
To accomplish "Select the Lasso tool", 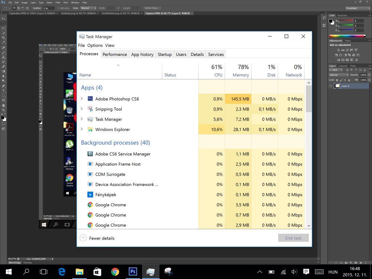I will (3, 28).
